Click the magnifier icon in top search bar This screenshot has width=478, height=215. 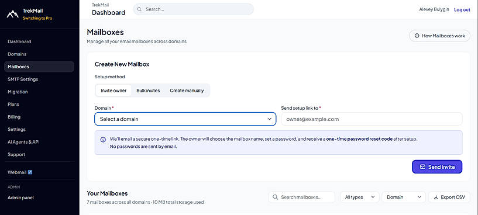[139, 9]
